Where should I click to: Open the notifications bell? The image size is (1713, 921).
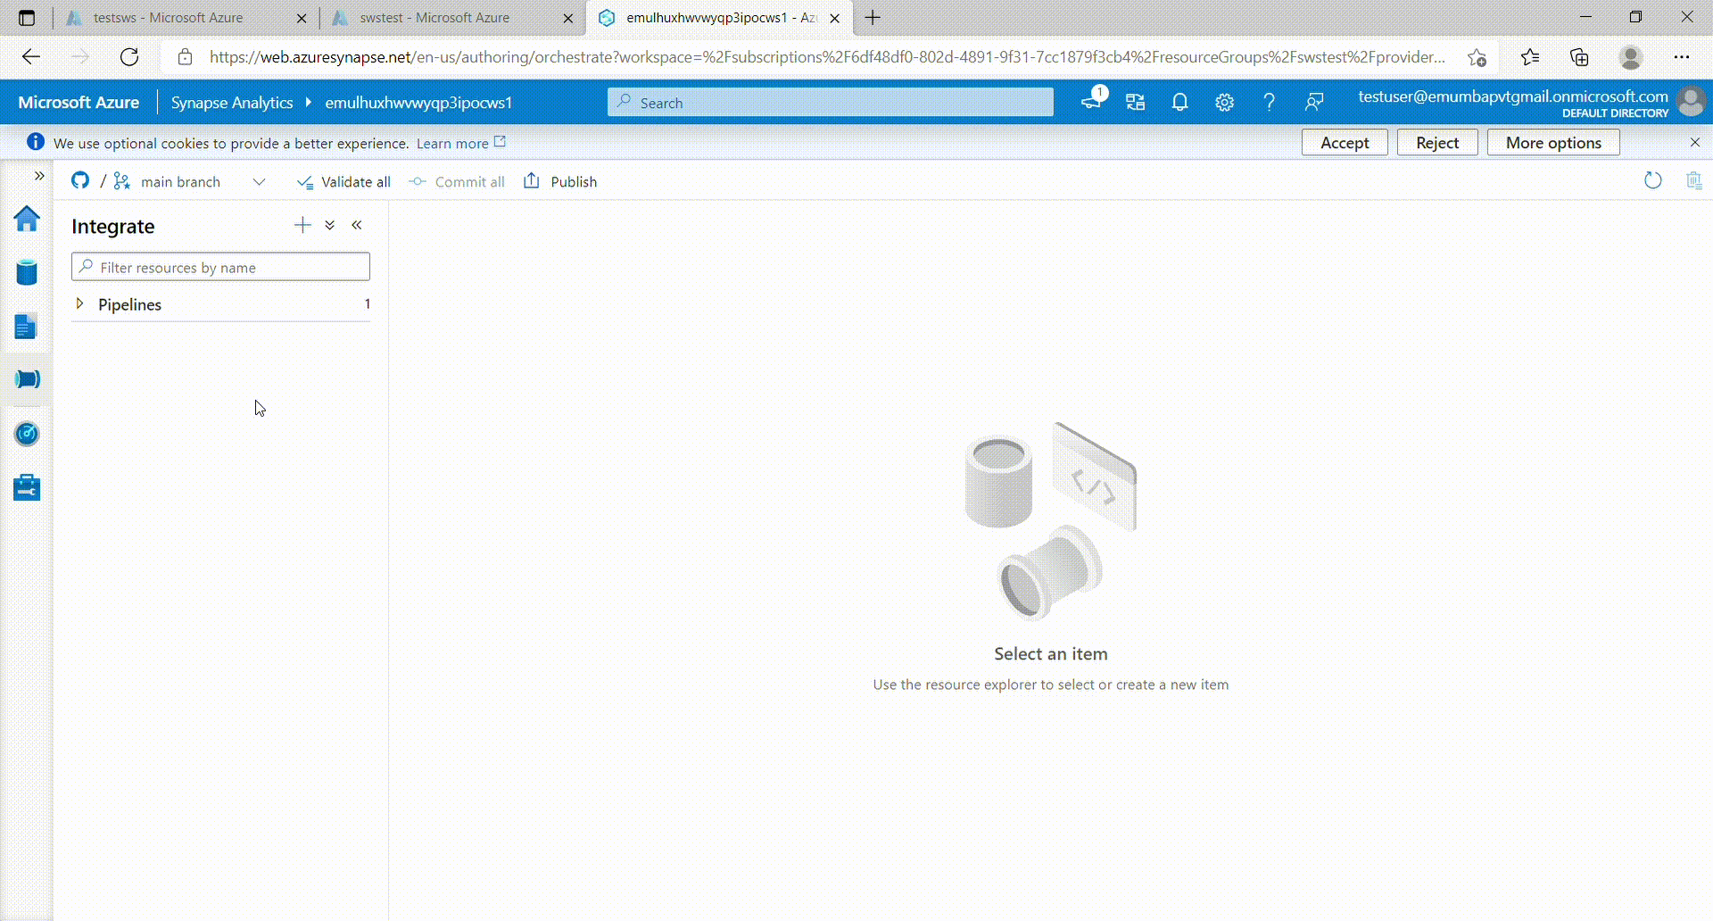(1180, 103)
